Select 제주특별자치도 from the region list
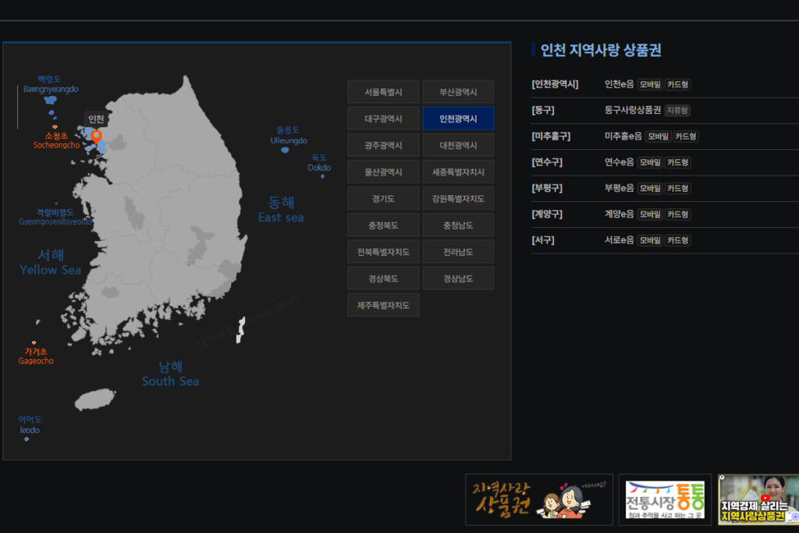The image size is (799, 533). (x=383, y=304)
